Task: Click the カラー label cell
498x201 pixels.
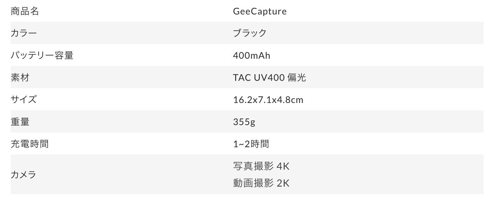Action: coord(24,33)
